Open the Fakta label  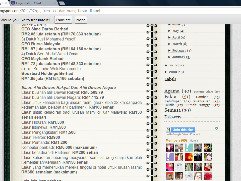[170, 97]
